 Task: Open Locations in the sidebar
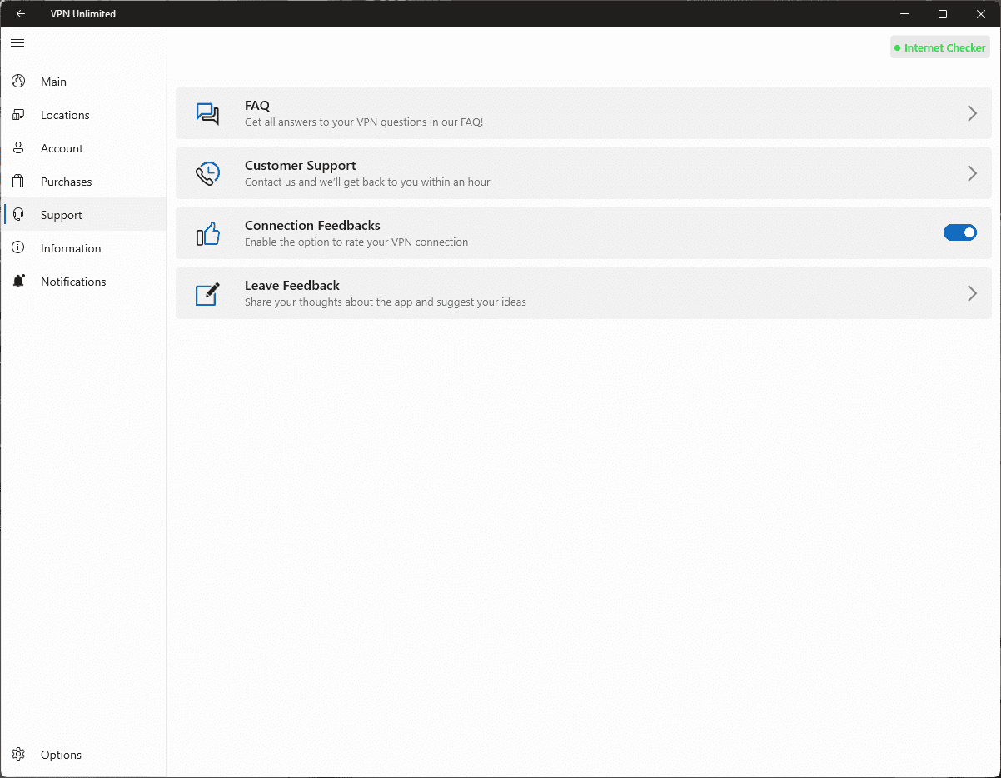pyautogui.click(x=65, y=115)
